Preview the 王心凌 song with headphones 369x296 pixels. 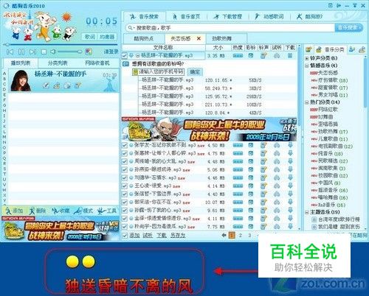[277, 186]
